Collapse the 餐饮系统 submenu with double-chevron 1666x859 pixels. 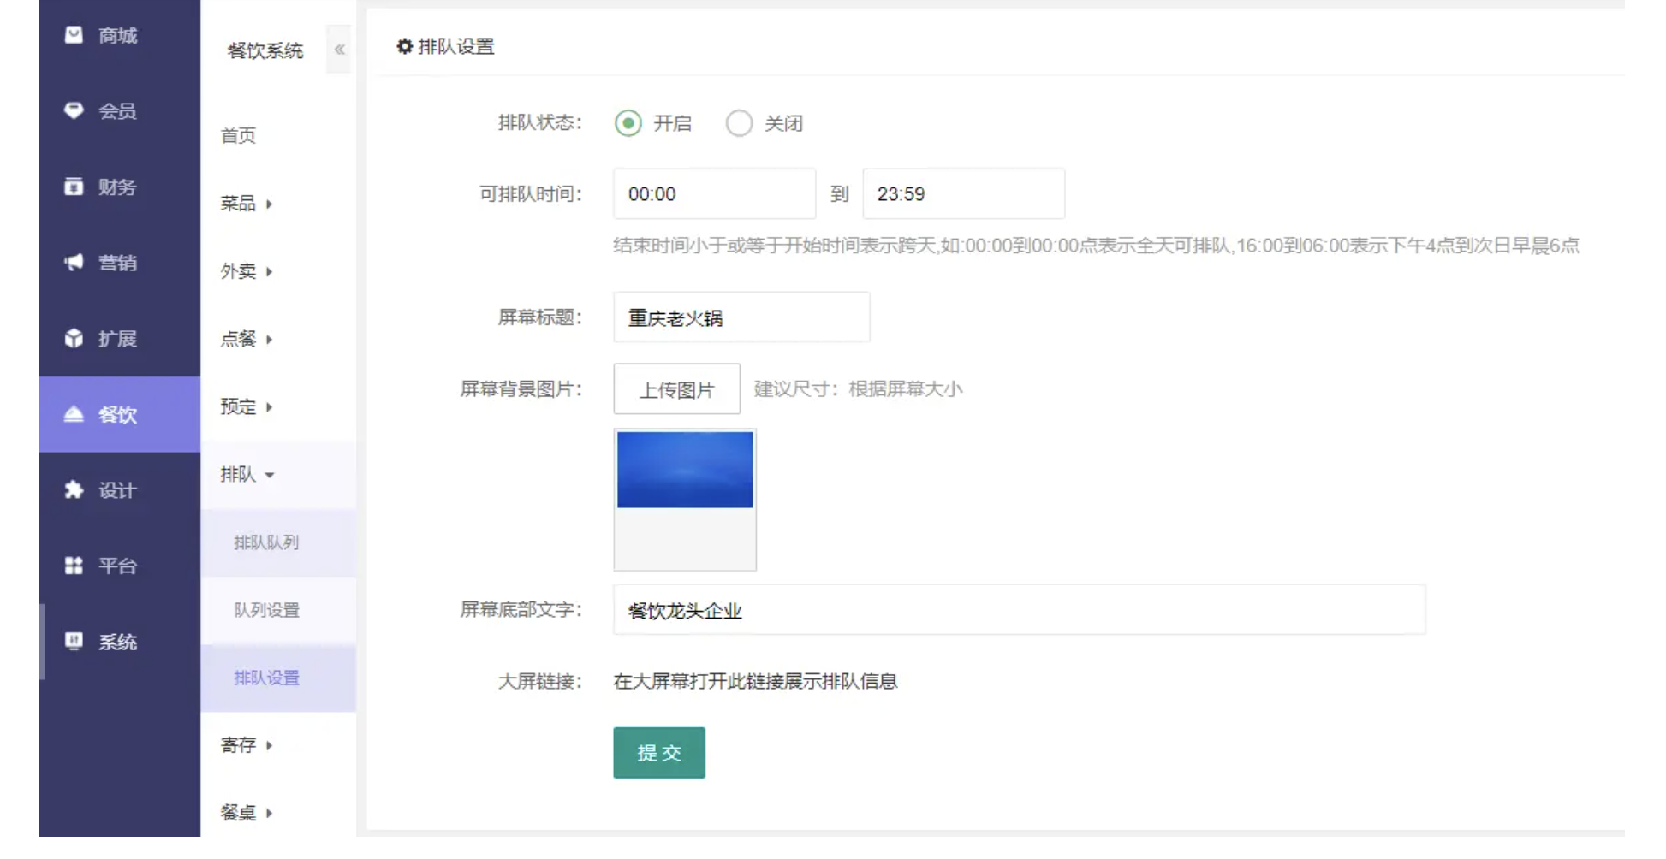[x=340, y=50]
